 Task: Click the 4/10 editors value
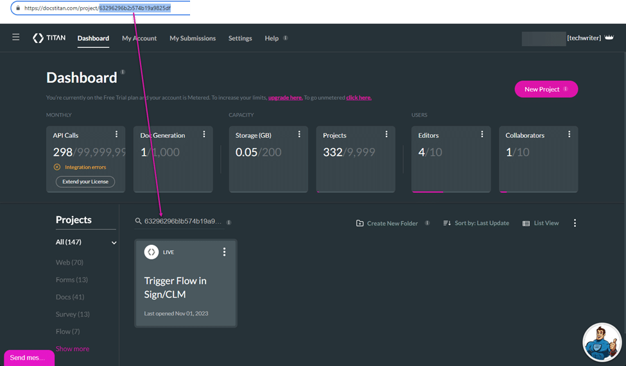tap(430, 152)
